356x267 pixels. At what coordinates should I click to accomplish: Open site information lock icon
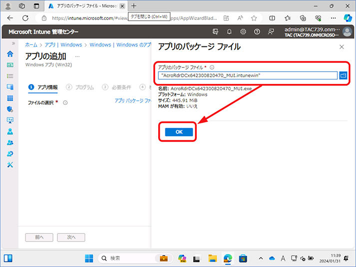(x=44, y=18)
